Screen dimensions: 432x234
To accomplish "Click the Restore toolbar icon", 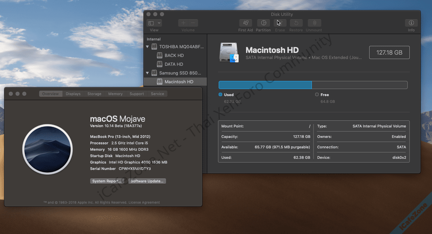I will [x=296, y=23].
